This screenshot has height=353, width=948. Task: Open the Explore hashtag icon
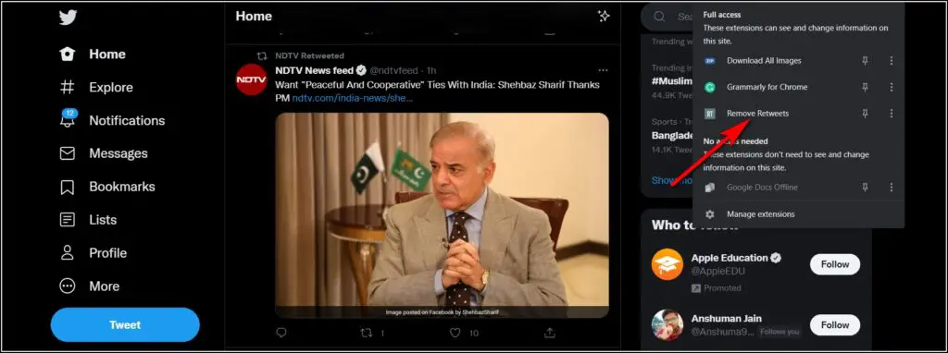click(x=67, y=87)
